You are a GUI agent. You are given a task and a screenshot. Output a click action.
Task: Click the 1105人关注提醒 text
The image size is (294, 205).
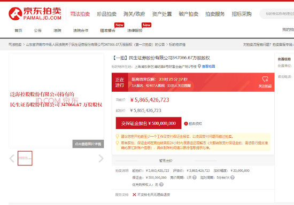point(179,85)
